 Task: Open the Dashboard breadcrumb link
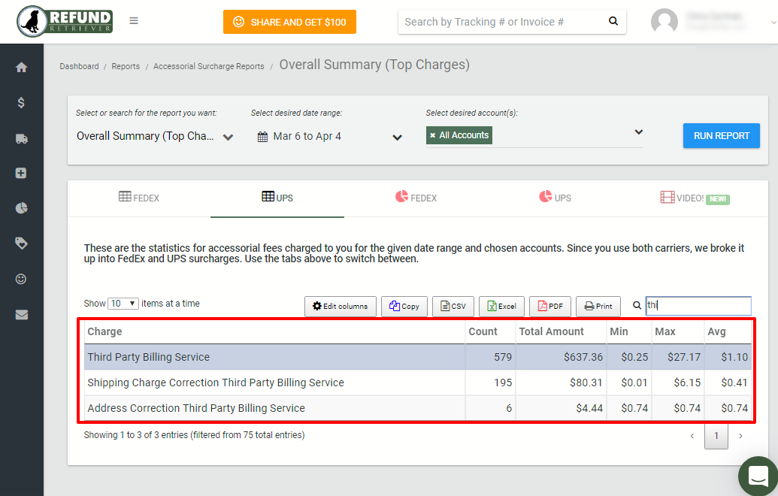(x=79, y=66)
